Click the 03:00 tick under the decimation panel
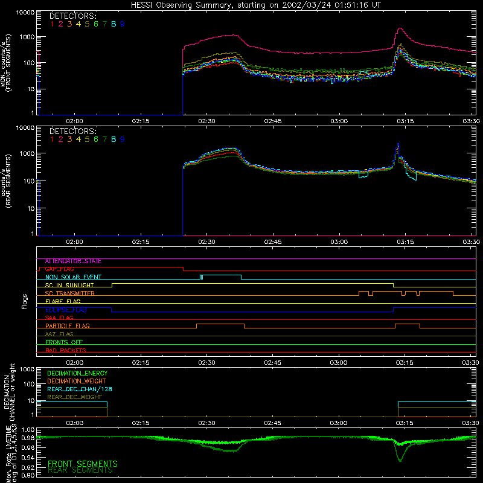The width and height of the screenshot is (483, 483). (x=339, y=423)
